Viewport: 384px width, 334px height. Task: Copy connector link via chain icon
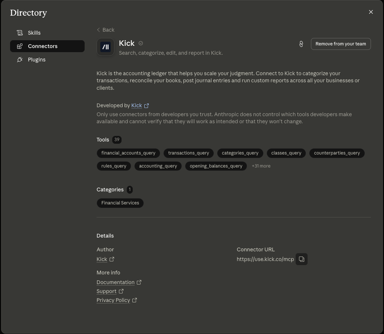(x=301, y=44)
